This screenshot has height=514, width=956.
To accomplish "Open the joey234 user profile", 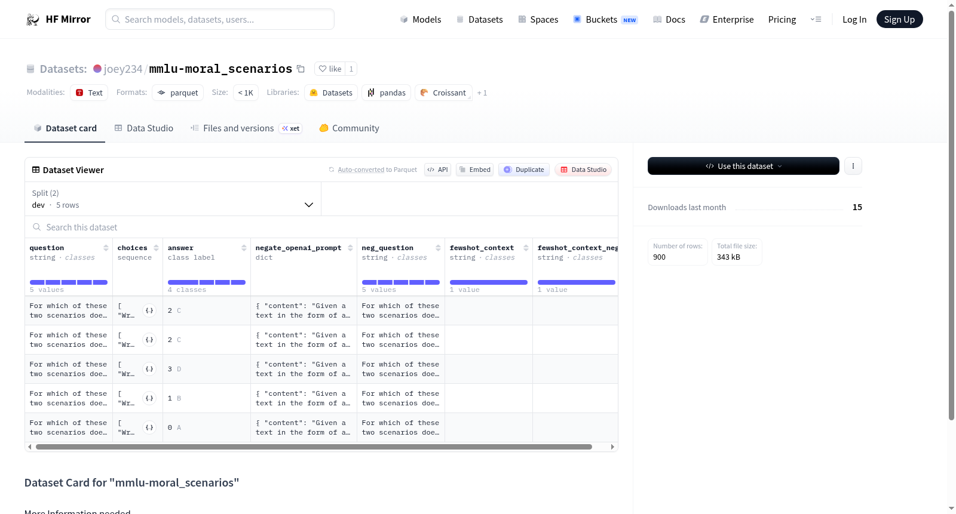I will point(122,69).
